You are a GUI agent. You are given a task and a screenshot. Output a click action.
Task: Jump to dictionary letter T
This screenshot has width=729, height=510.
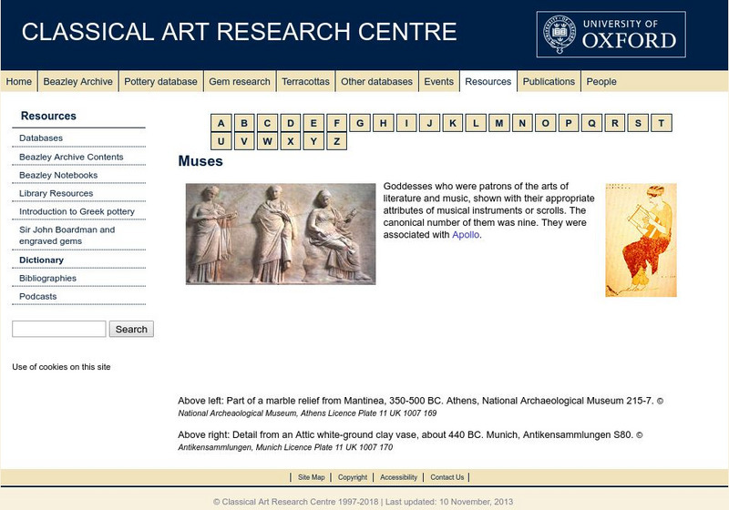tap(662, 123)
